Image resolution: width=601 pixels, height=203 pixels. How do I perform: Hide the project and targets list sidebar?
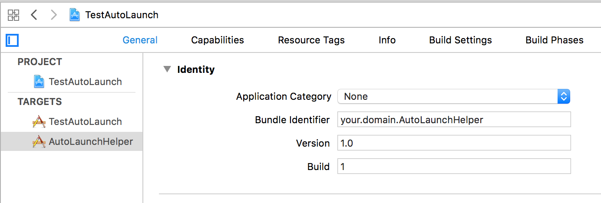[12, 40]
